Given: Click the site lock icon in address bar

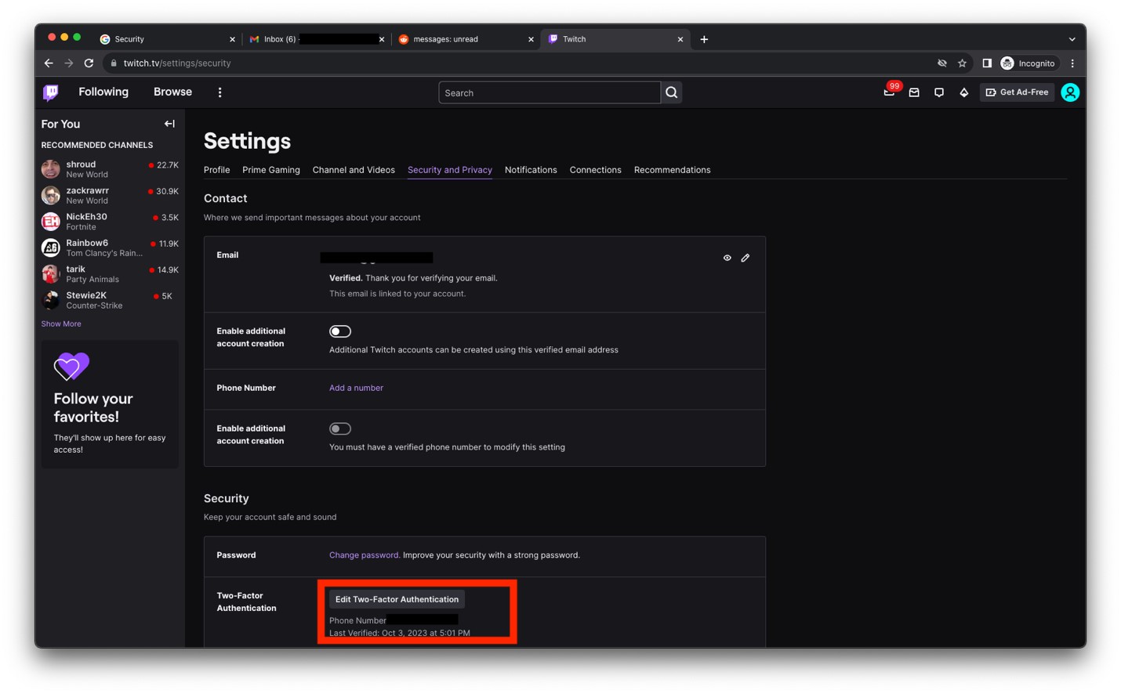Looking at the screenshot, I should (114, 63).
